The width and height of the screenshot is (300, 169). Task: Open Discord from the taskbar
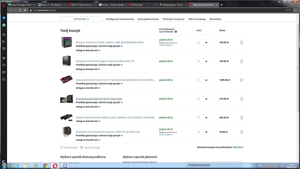[65, 166]
